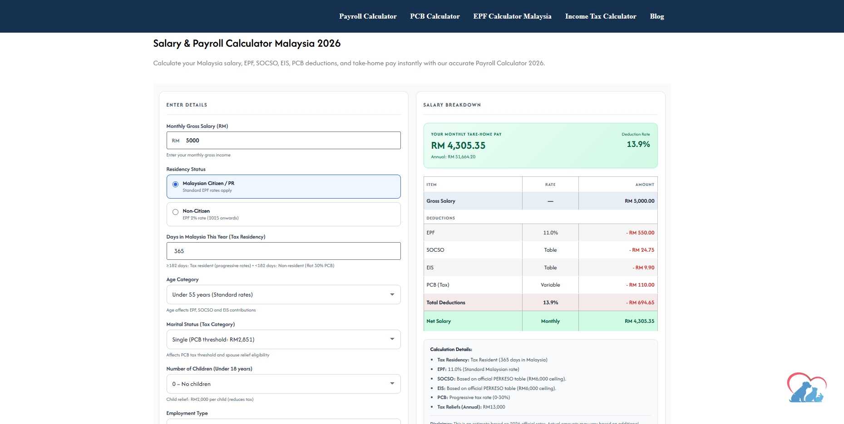This screenshot has width=844, height=424.
Task: Expand Marital Status dropdown
Action: tap(283, 340)
